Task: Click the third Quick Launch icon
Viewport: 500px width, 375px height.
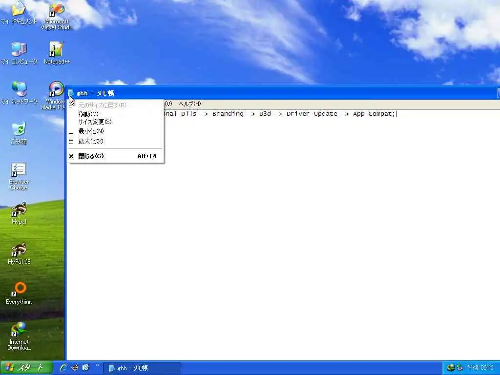Action: point(85,368)
